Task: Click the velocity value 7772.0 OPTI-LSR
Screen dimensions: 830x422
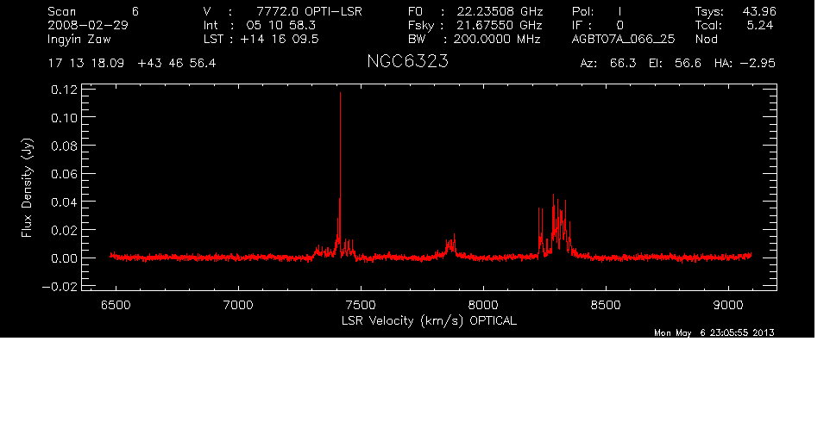Action: (309, 11)
